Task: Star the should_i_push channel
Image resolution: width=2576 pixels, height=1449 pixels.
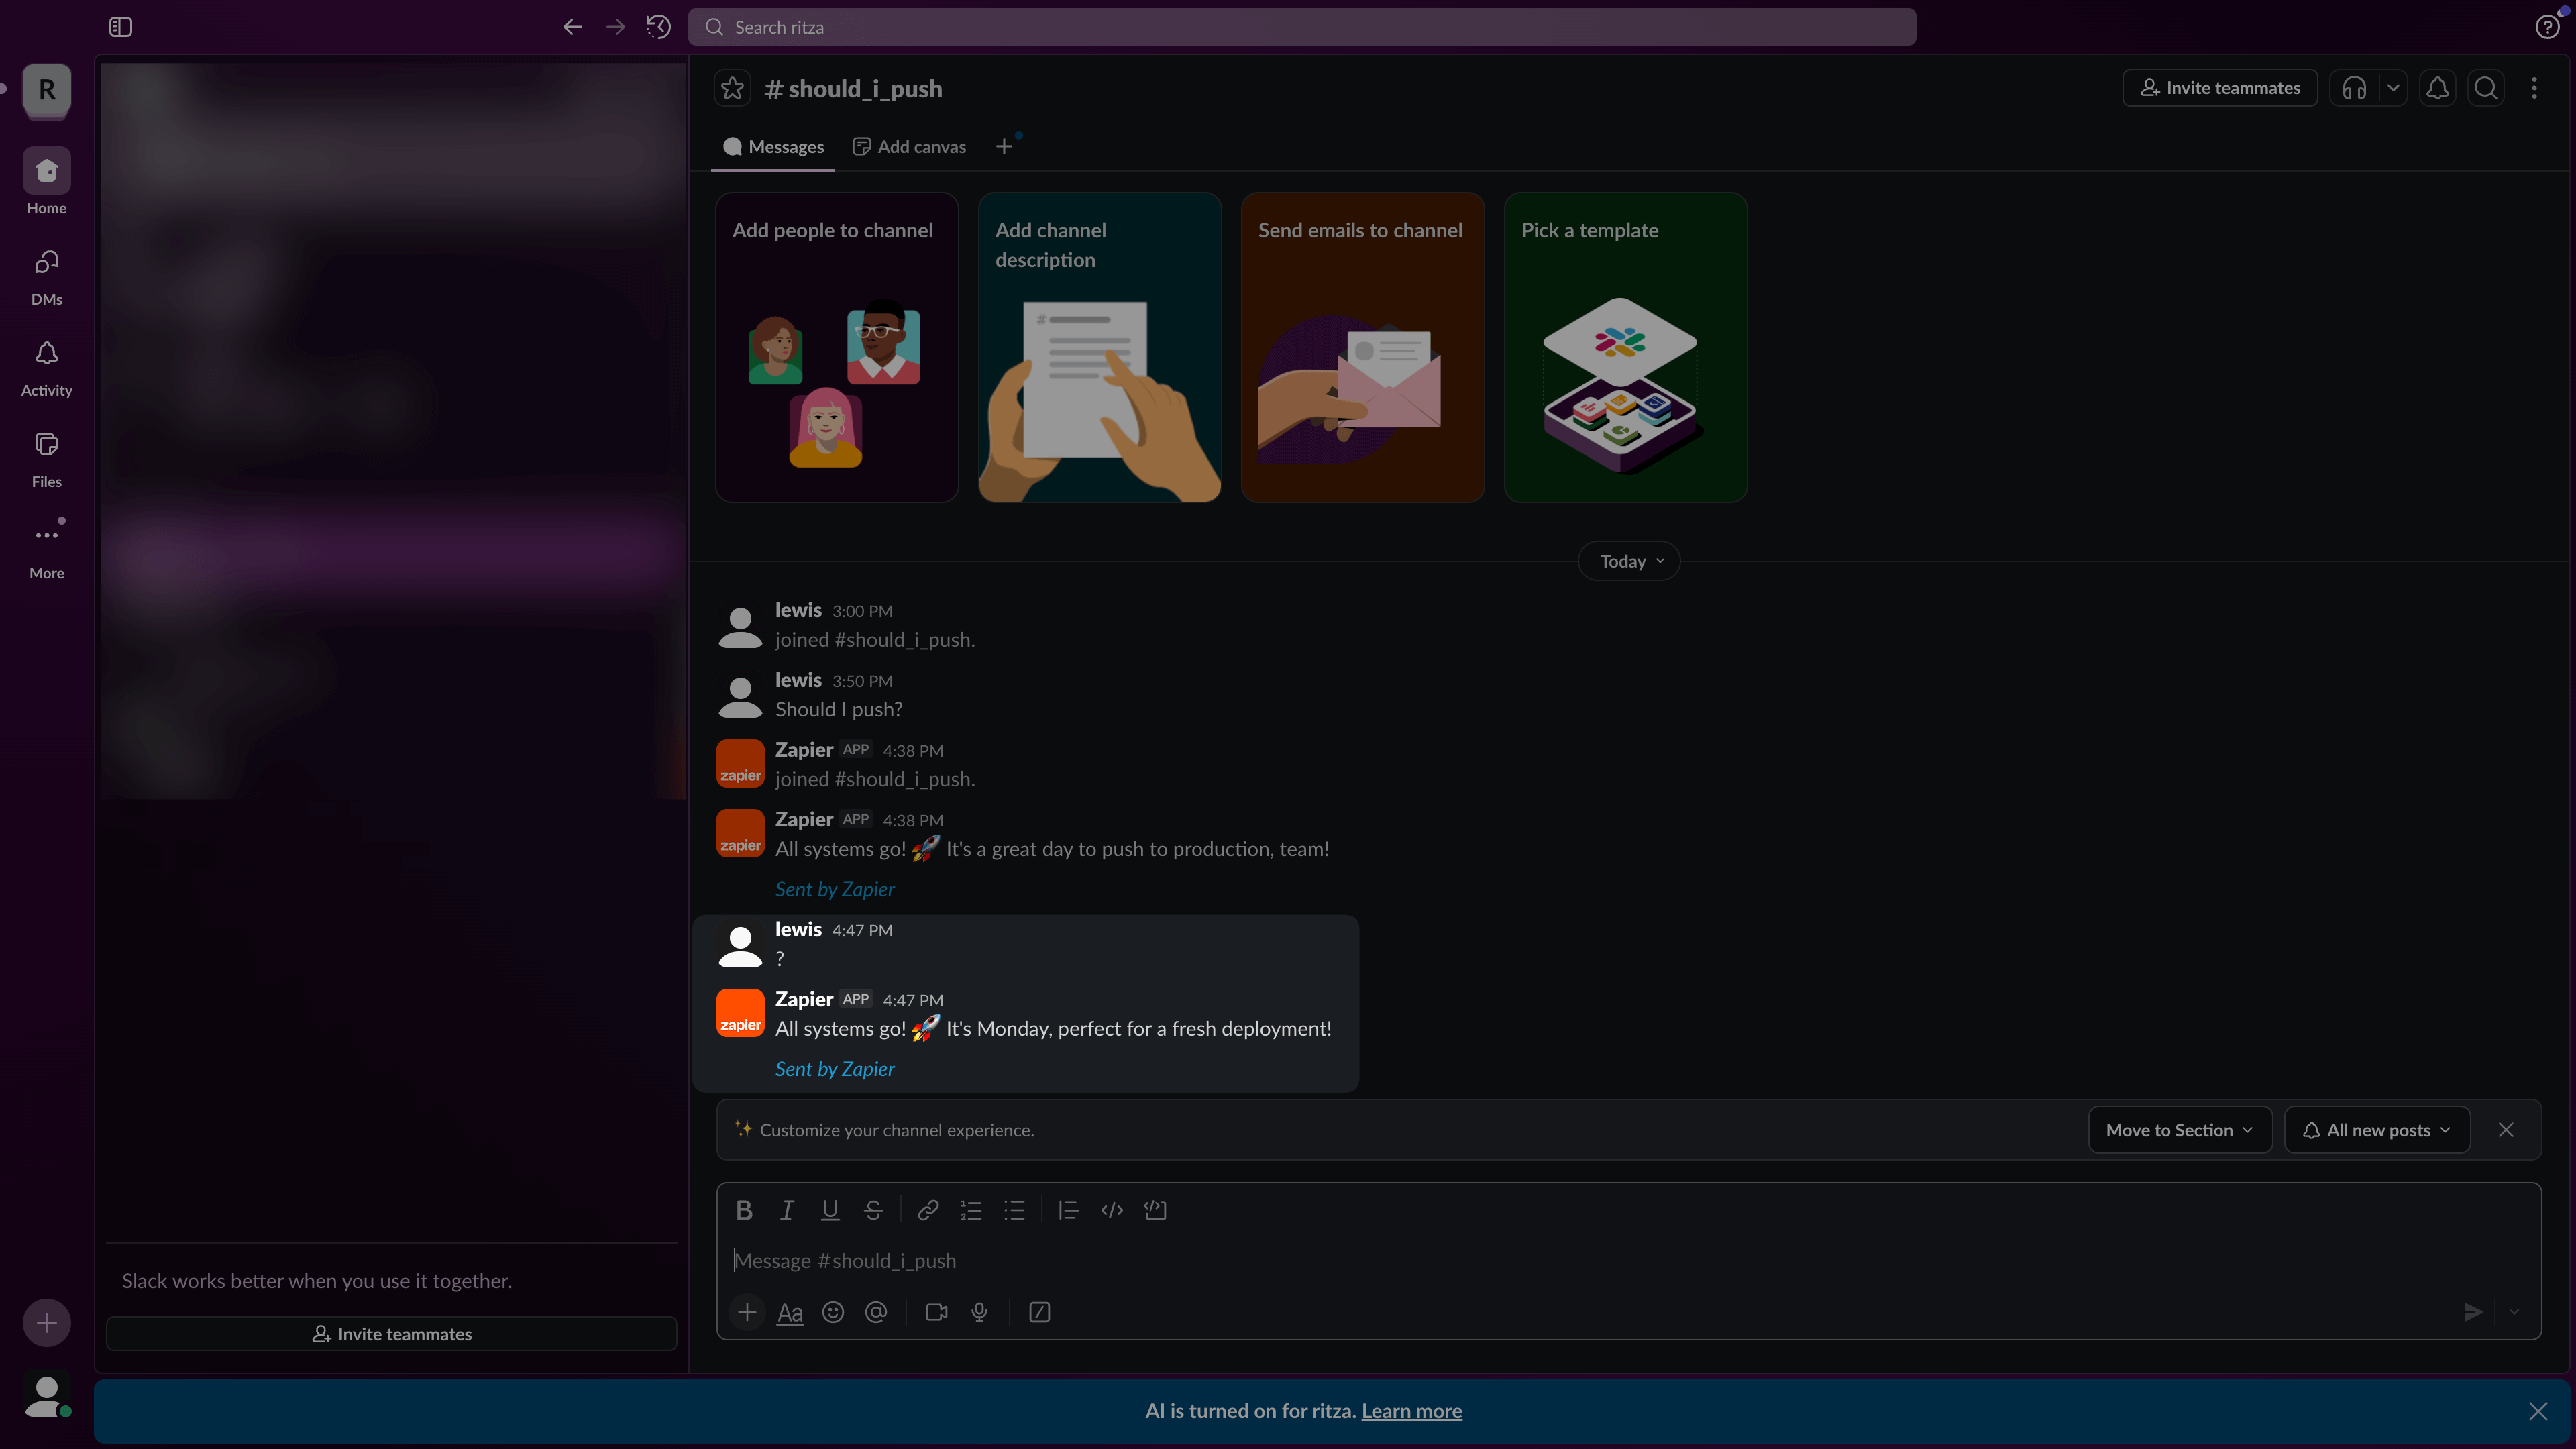Action: coord(732,88)
